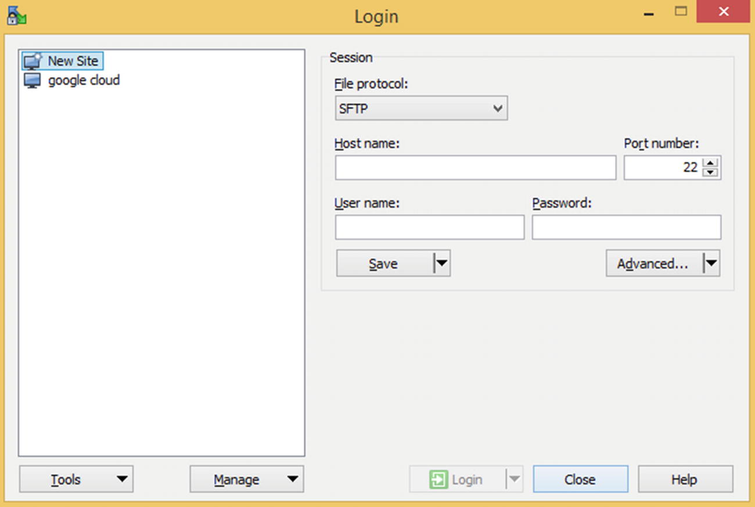Open the Tools menu button

coord(76,479)
